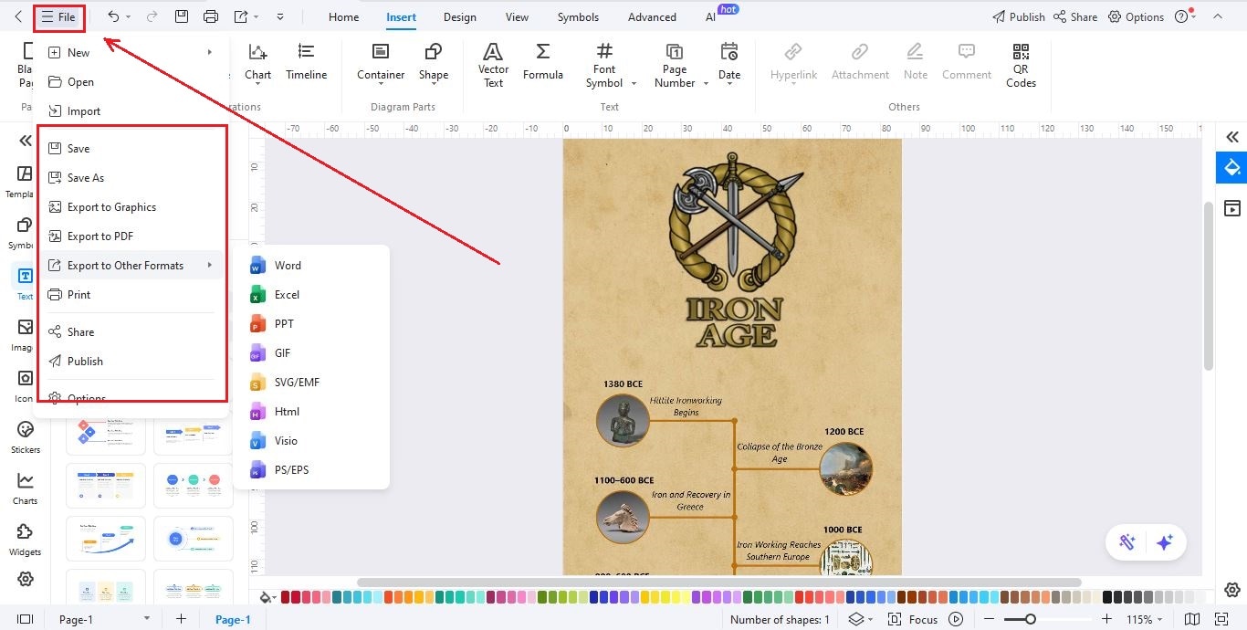The height and width of the screenshot is (630, 1247).
Task: Add a new page with the plus button
Action: pos(181,619)
